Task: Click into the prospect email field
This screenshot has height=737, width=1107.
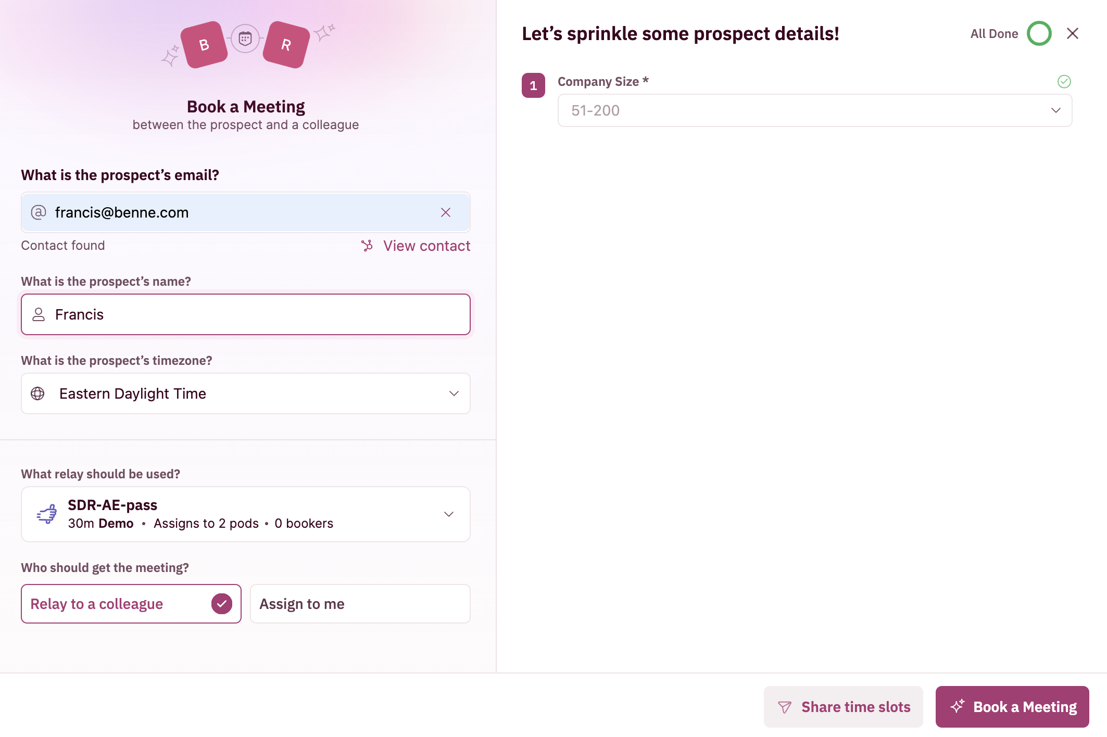Action: coord(234,212)
